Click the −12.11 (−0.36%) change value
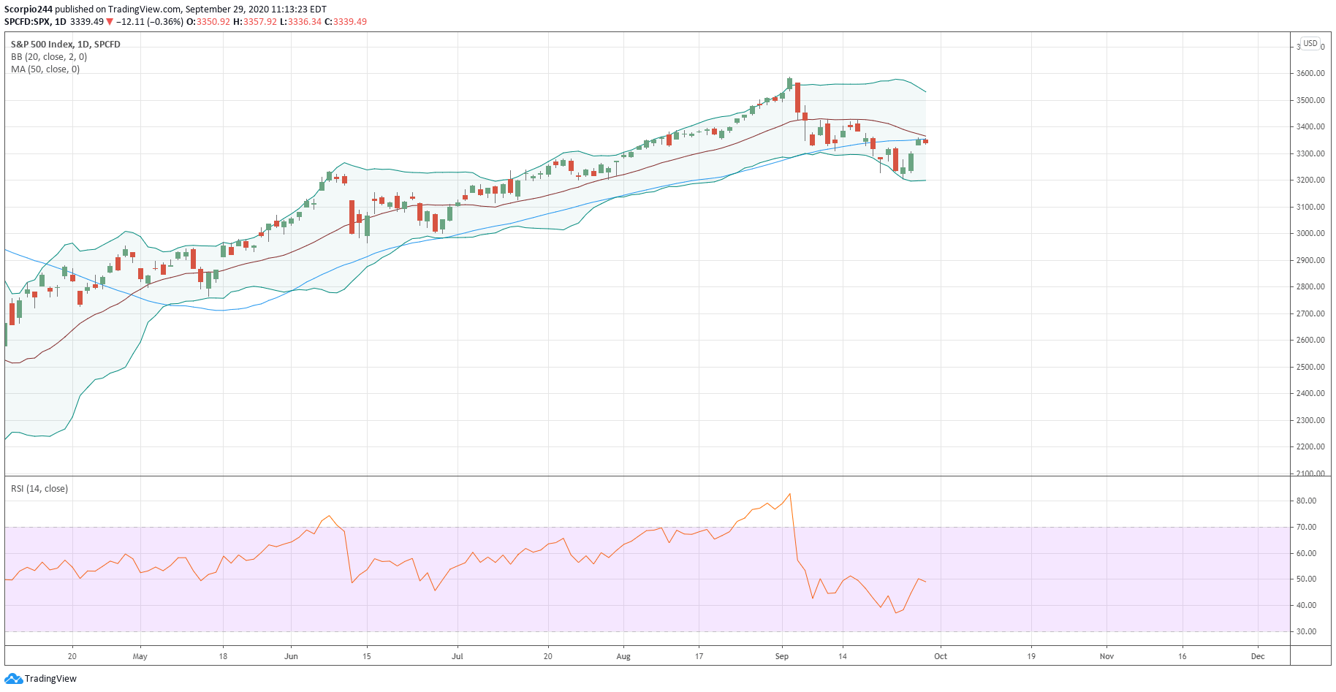 (150, 22)
